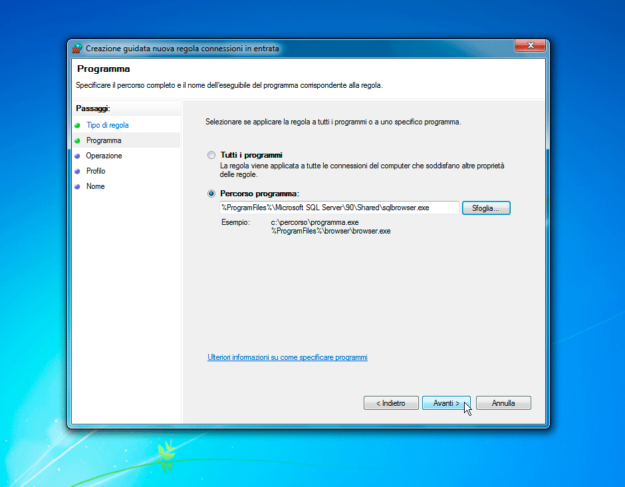Viewport: 625px width, 487px height.
Task: Click the blue bullet beside 'Profilo'
Action: [x=77, y=171]
